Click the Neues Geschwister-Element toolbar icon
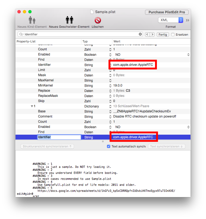Viewport: 206px width, 219px height. tap(69, 20)
